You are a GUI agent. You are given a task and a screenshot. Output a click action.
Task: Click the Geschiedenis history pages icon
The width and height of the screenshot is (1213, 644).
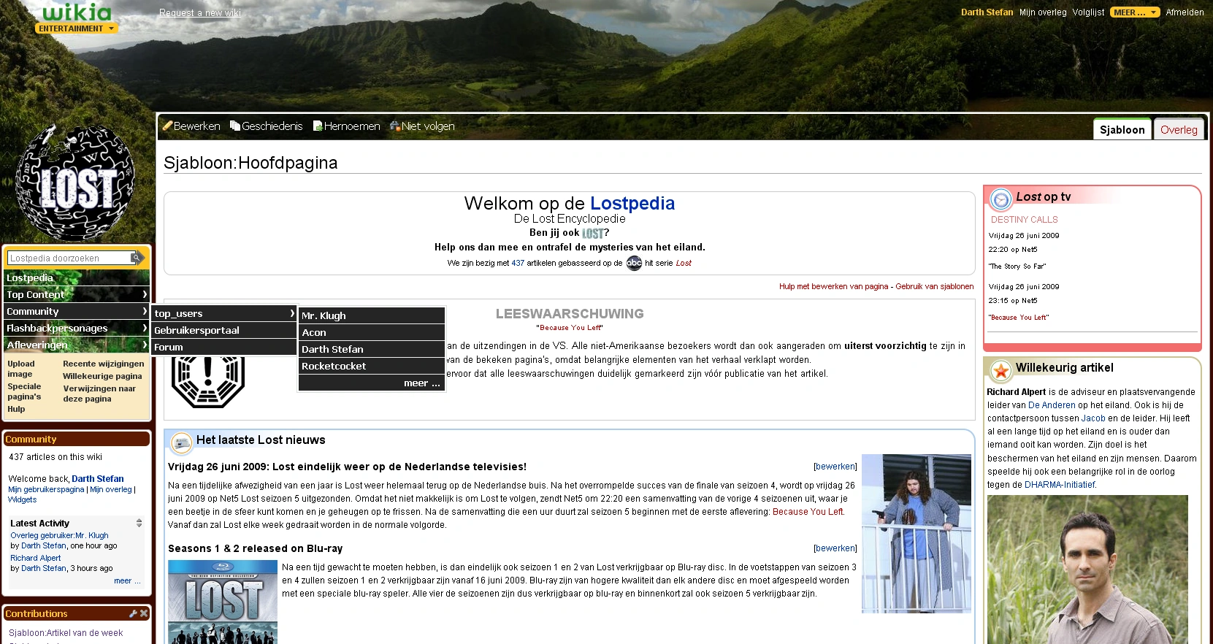pos(235,126)
